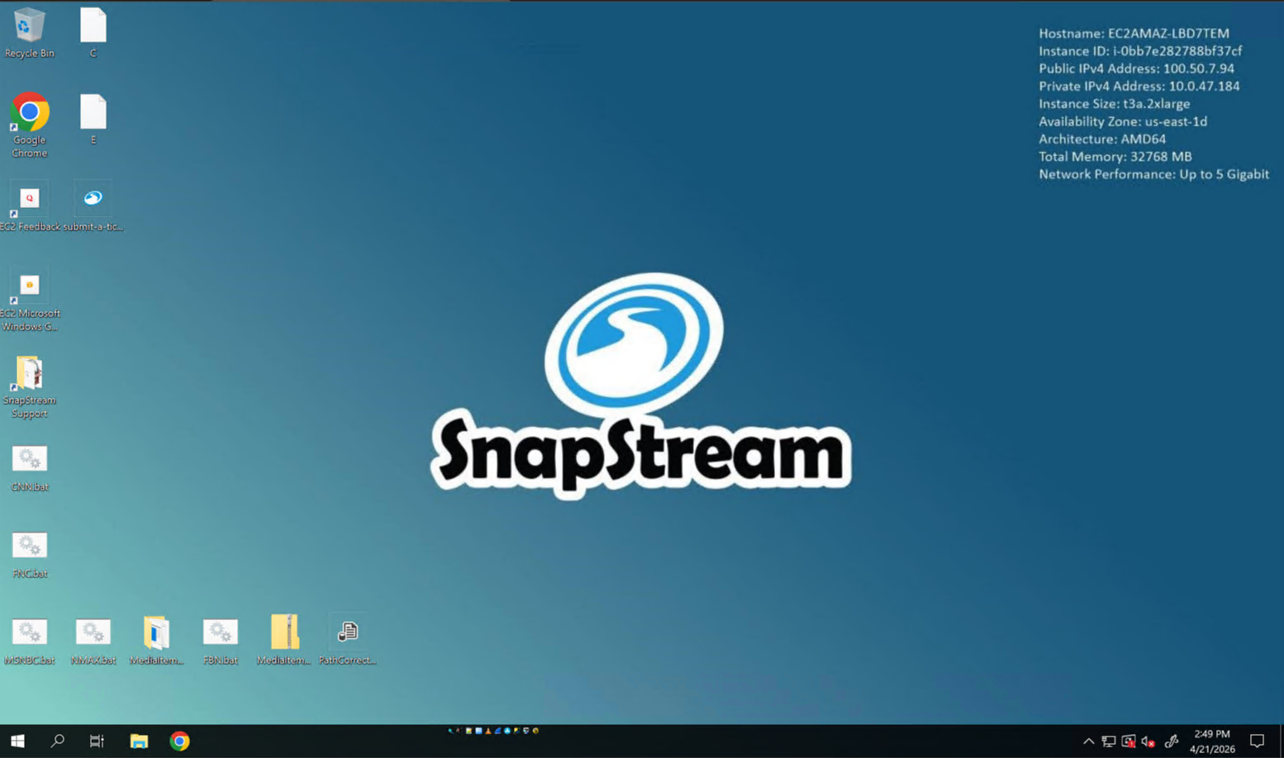Open Task View from the taskbar
Image resolution: width=1284 pixels, height=758 pixels.
pyautogui.click(x=97, y=741)
